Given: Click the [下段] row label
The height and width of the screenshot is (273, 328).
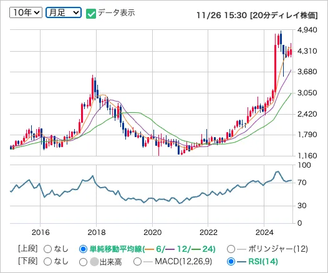Looking at the screenshot, I should (28, 261).
